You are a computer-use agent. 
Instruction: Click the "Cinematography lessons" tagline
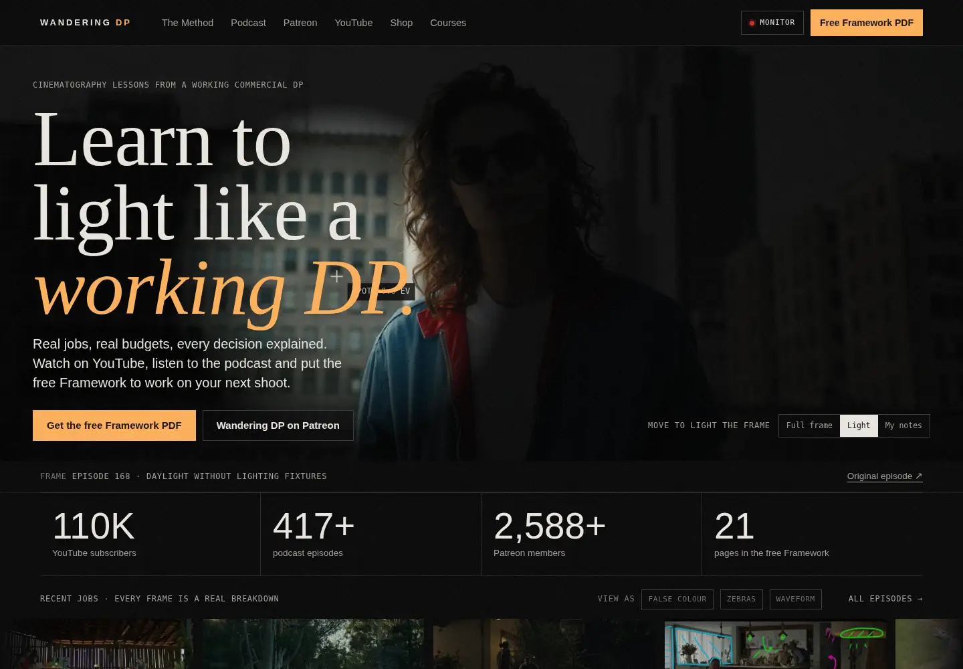(x=168, y=85)
